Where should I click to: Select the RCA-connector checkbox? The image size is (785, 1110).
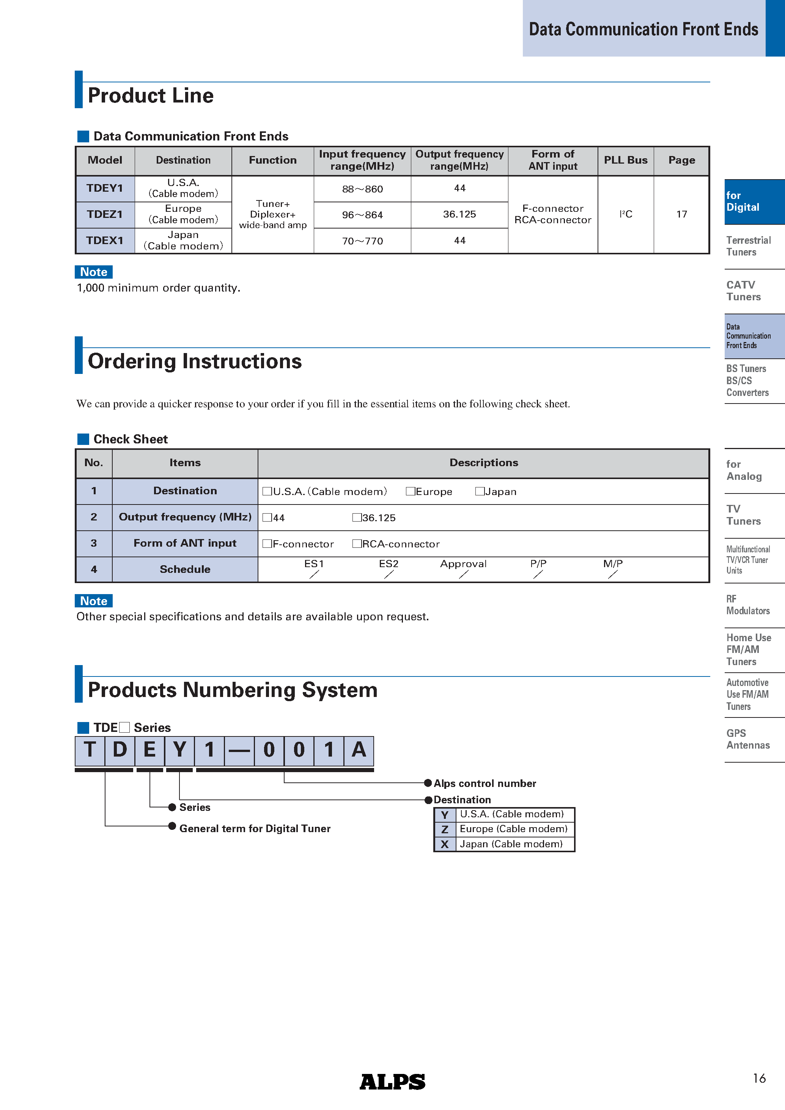[357, 544]
